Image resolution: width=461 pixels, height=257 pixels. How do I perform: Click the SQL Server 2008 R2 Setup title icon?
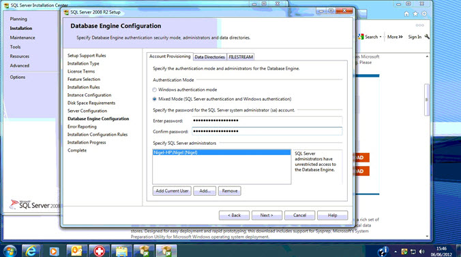point(66,12)
